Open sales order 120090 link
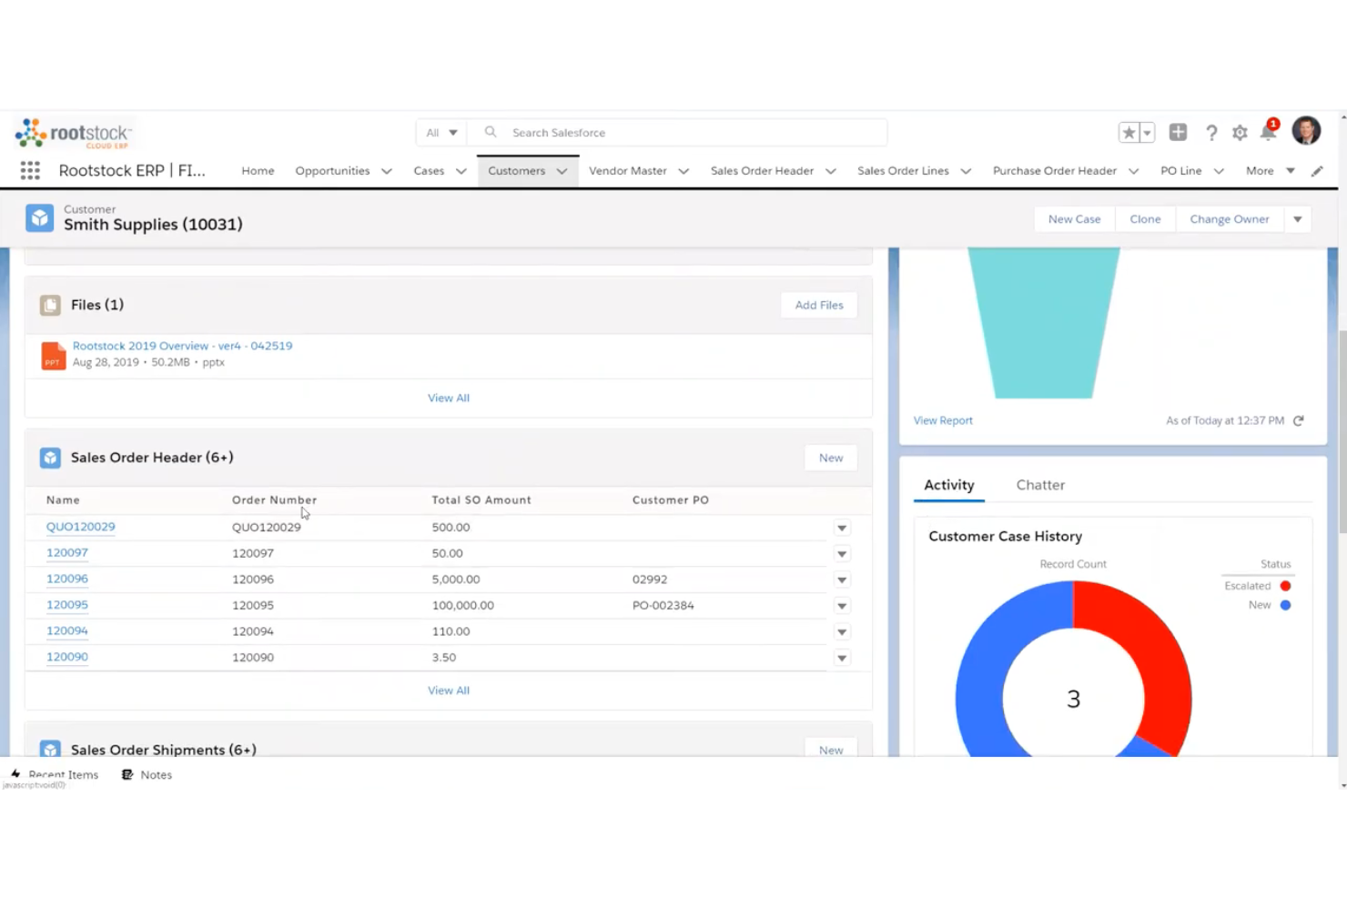 click(67, 657)
